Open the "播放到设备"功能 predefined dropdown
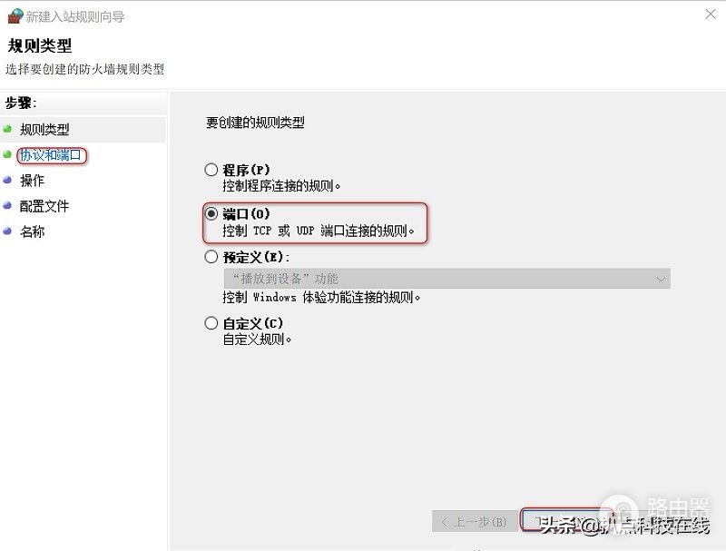The image size is (726, 551). [446, 279]
